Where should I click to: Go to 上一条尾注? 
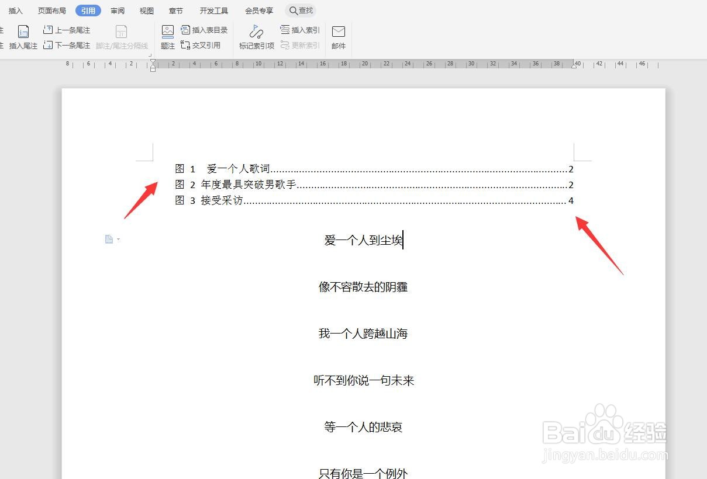pyautogui.click(x=67, y=30)
